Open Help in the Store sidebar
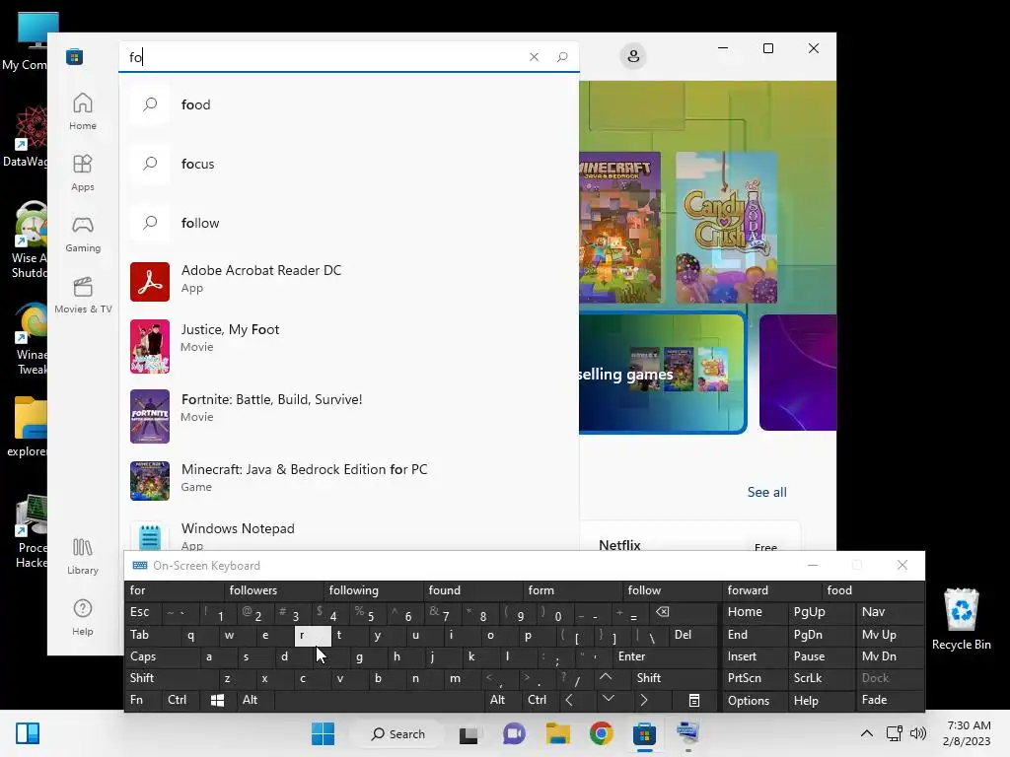This screenshot has width=1010, height=757. (83, 617)
